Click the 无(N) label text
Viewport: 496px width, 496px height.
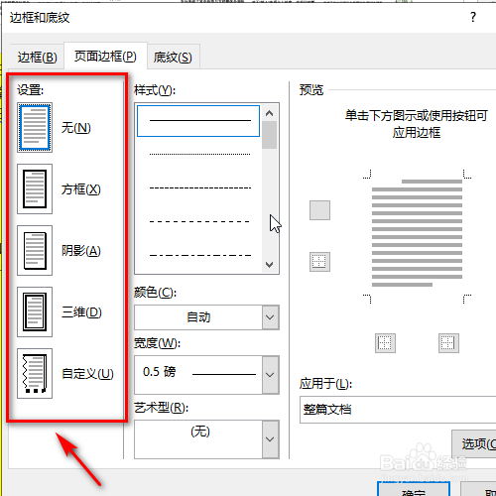pos(76,128)
